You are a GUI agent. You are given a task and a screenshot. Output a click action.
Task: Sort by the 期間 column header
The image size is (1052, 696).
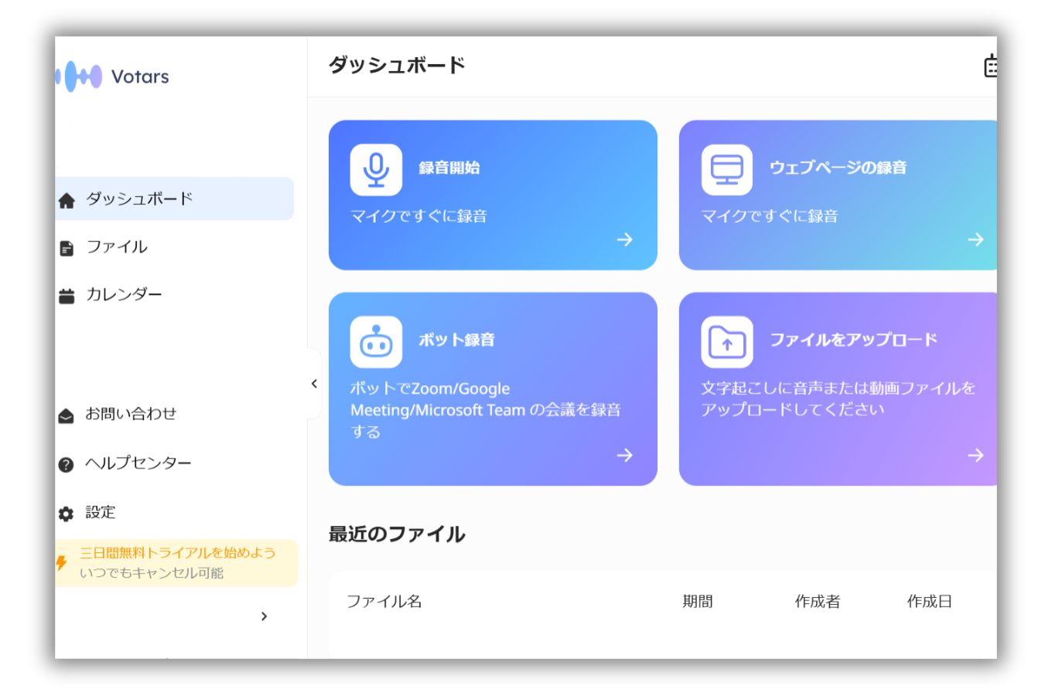pyautogui.click(x=698, y=602)
